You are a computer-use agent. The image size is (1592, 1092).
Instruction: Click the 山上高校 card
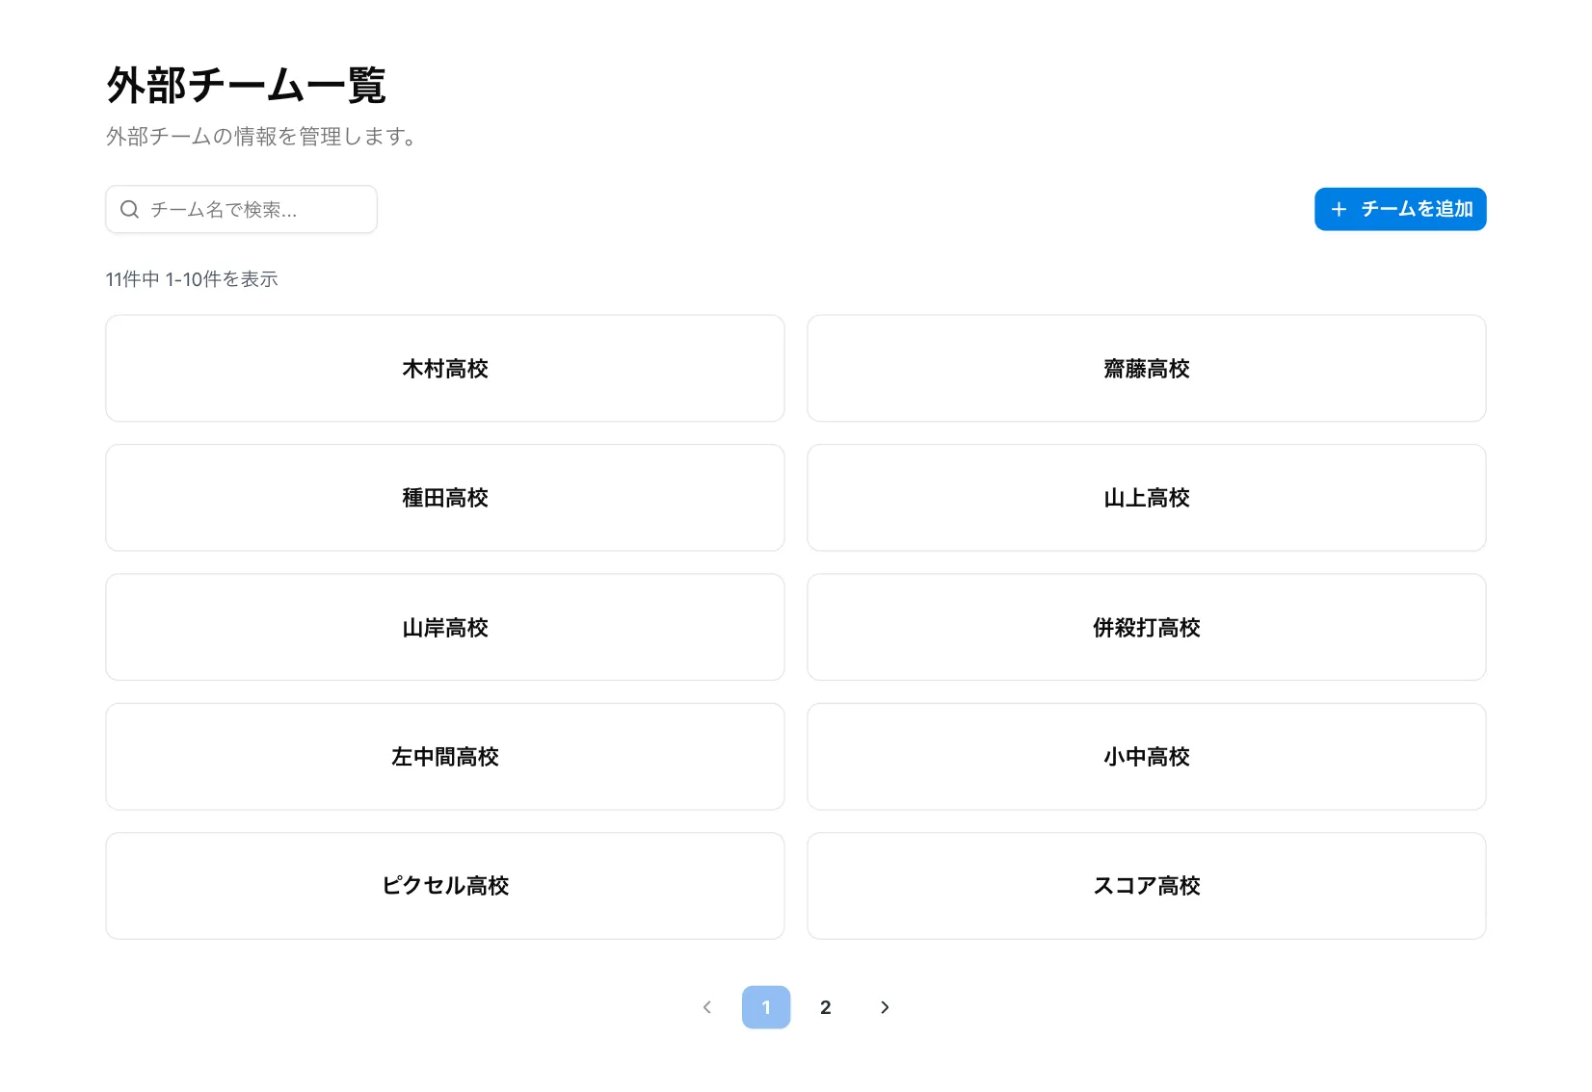coord(1146,498)
